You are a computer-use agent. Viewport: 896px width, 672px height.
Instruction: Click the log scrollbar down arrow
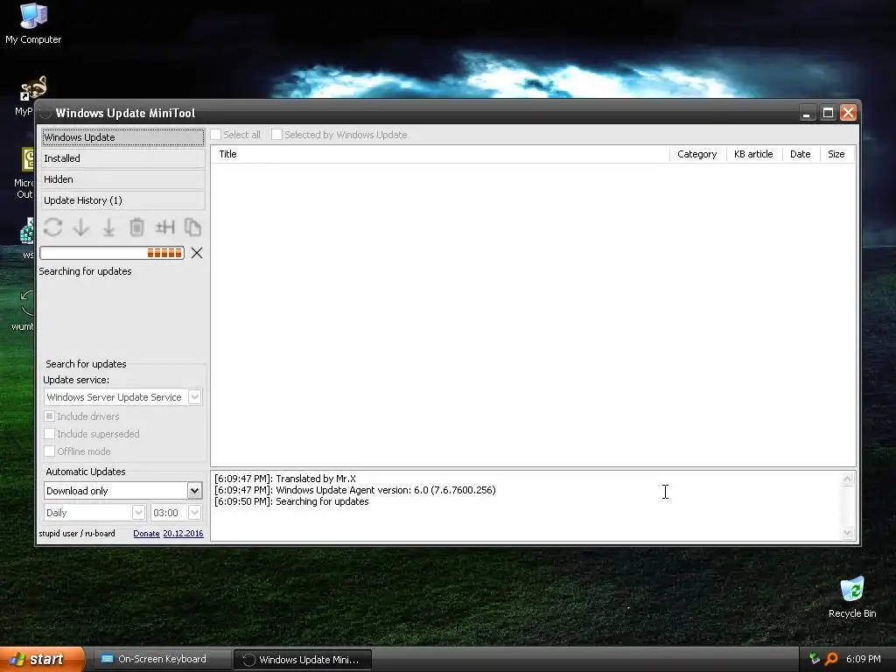point(847,533)
